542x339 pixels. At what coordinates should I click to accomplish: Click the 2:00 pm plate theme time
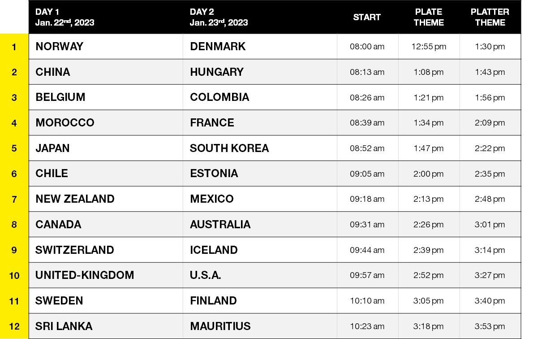pos(429,174)
